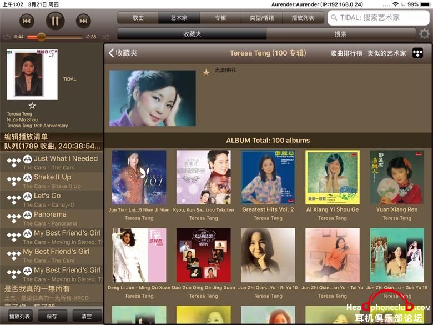Open Dao Guo Qing Ge Jing Xuan album
Screen dimensions: 433x325
[204, 255]
